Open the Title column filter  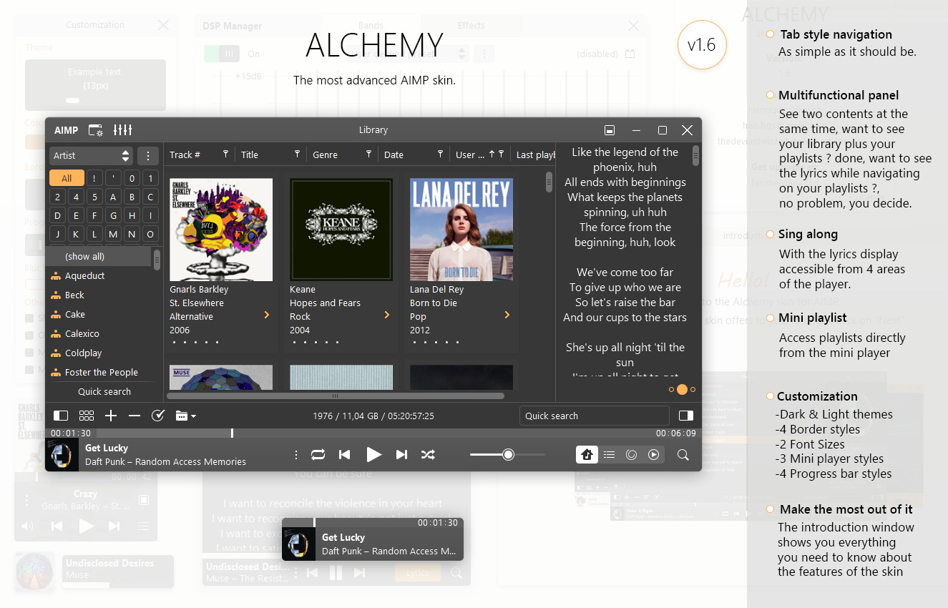297,155
